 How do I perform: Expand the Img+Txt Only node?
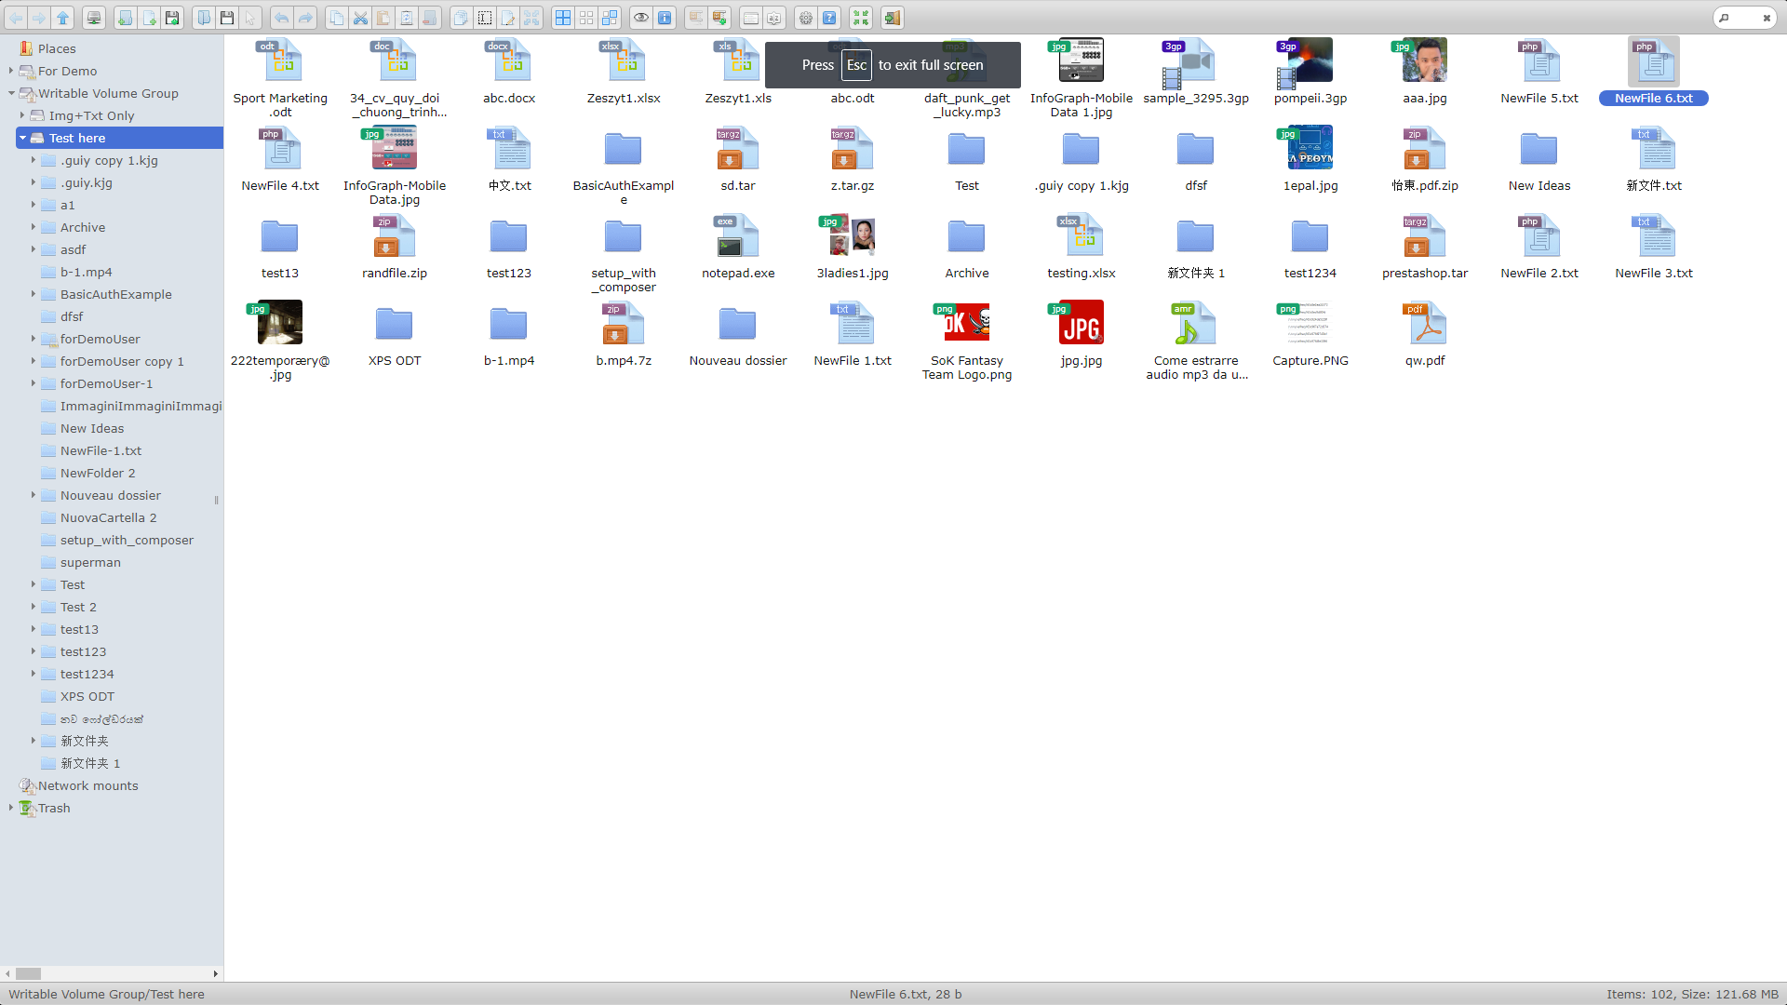22,115
